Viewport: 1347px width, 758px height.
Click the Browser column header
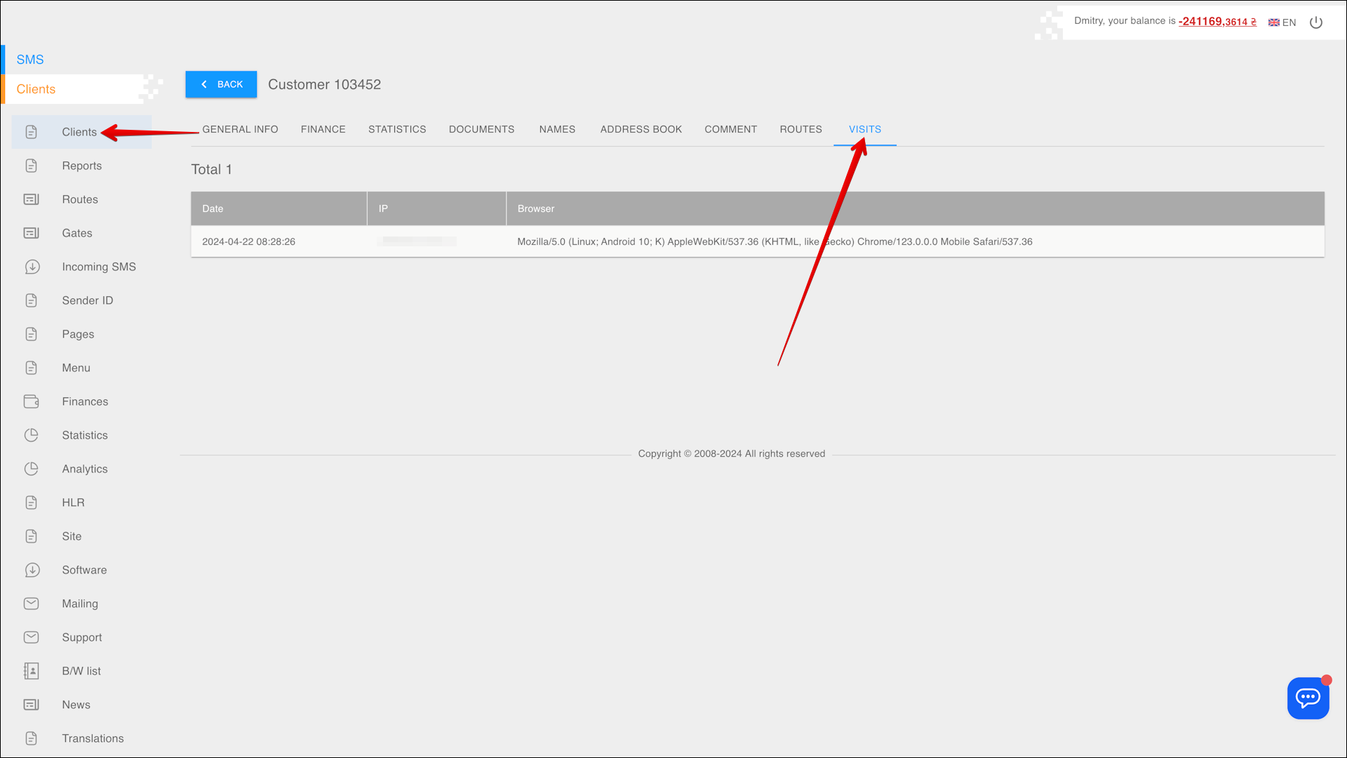pyautogui.click(x=536, y=208)
